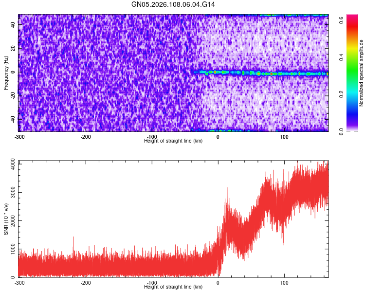Click the 0.2 tick label on colorbar
The height and width of the screenshot is (292, 365).
[x=341, y=94]
